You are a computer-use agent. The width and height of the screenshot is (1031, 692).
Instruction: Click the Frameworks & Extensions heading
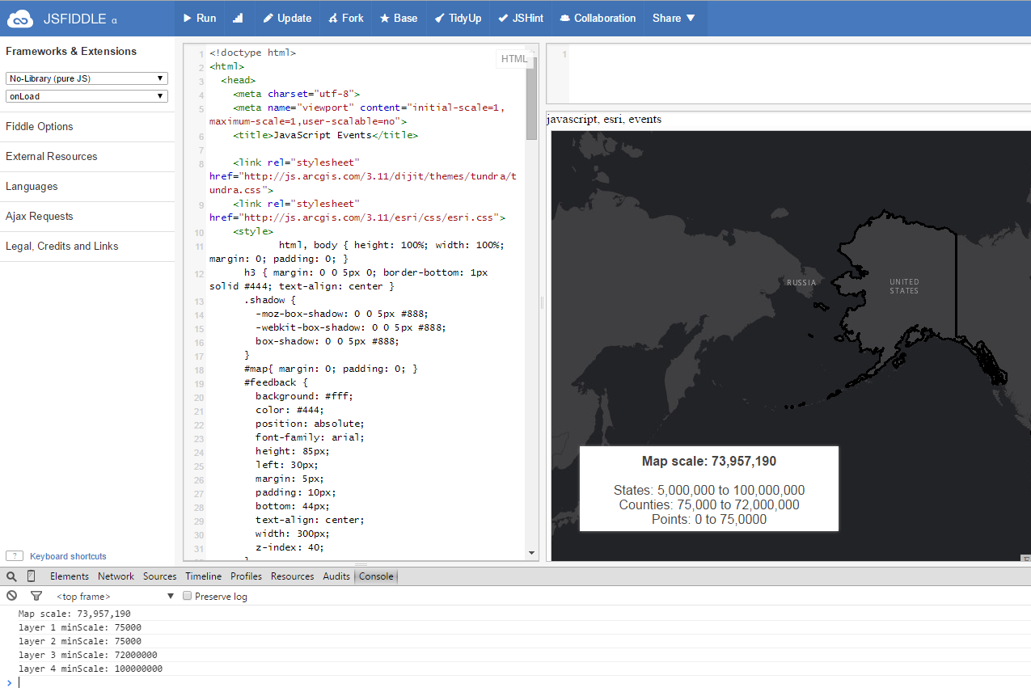click(71, 51)
